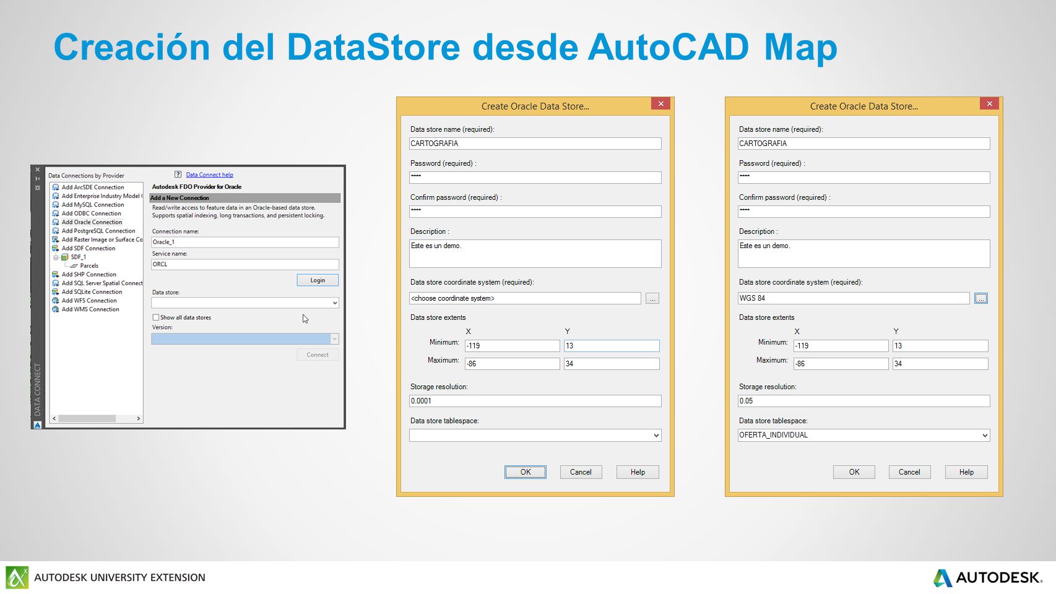
Task: Click the Connection name field Oracle_1
Action: point(245,242)
